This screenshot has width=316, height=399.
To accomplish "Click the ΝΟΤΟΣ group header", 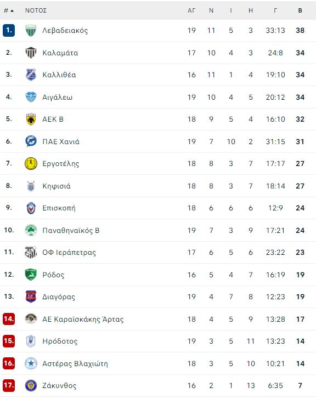I will (x=36, y=10).
